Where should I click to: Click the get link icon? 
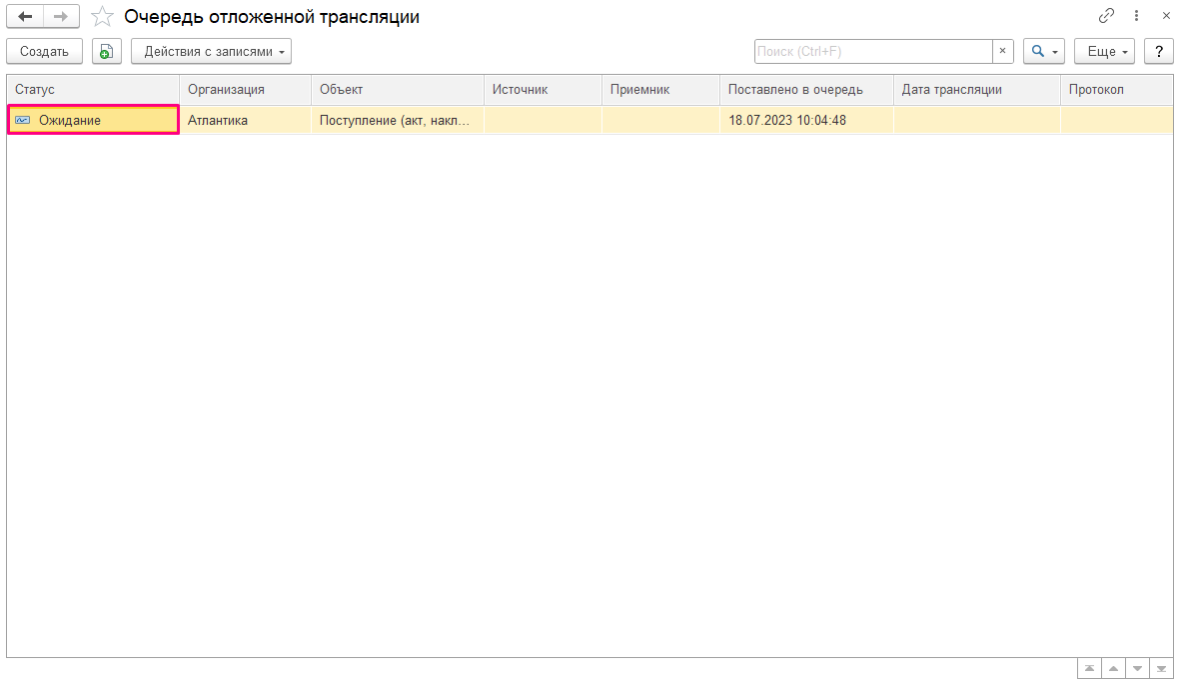pos(1106,16)
